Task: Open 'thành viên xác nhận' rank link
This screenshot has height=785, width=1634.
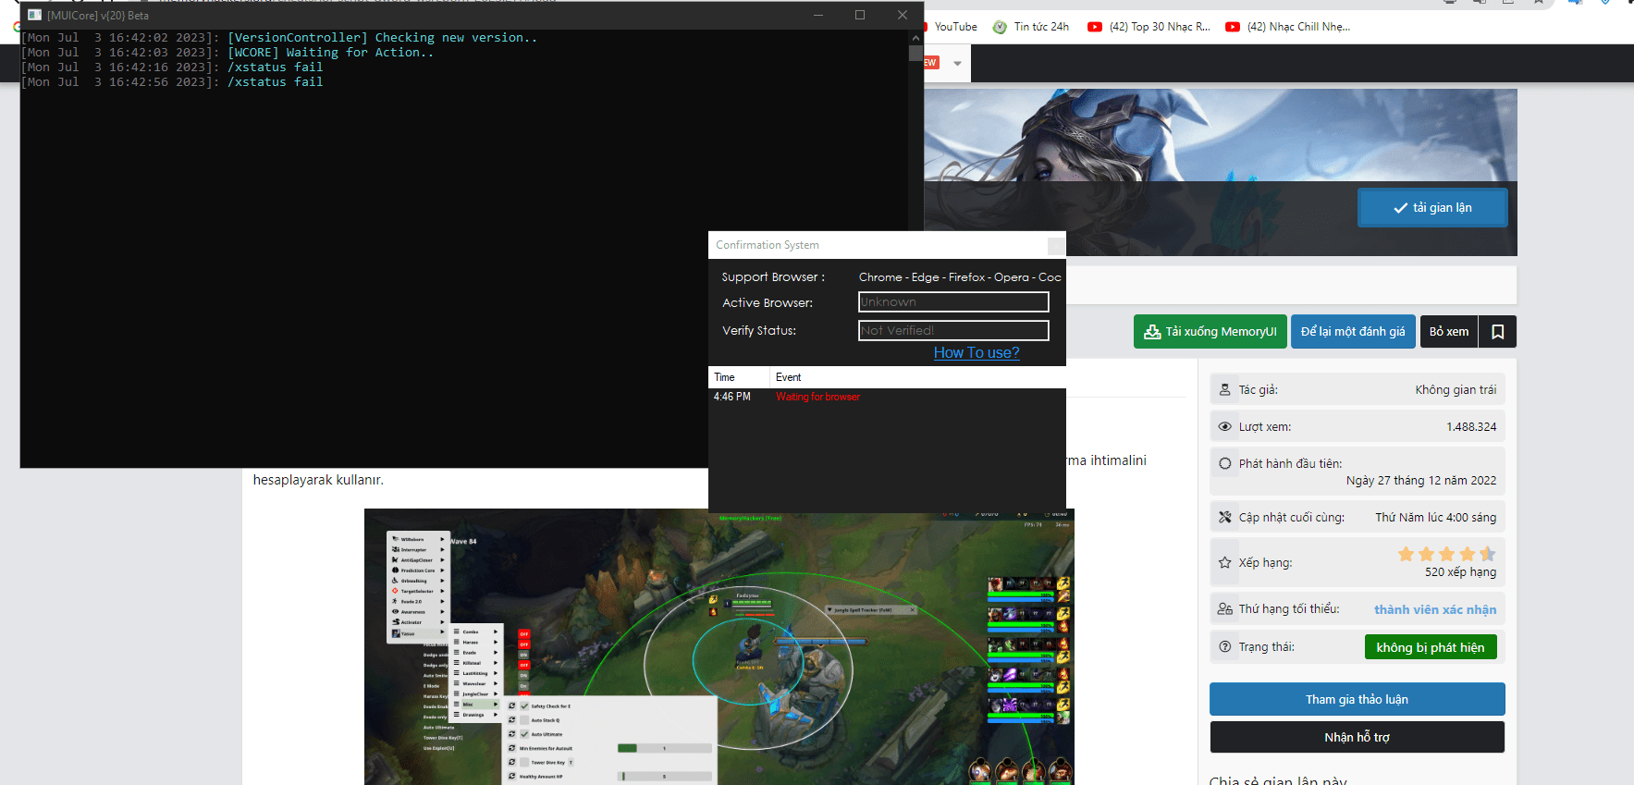Action: 1435,609
